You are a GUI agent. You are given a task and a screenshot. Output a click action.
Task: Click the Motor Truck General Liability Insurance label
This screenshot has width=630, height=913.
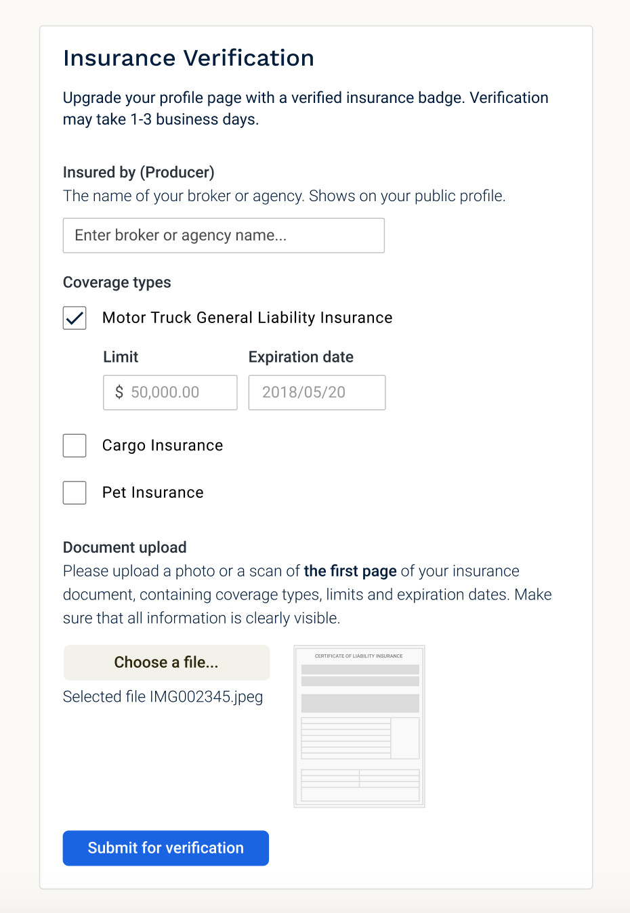[247, 318]
